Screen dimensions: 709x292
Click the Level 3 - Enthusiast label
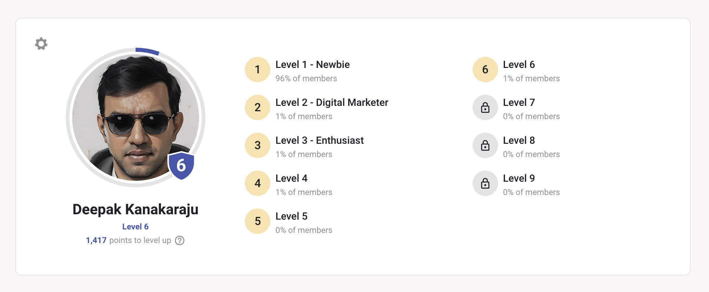click(x=319, y=140)
